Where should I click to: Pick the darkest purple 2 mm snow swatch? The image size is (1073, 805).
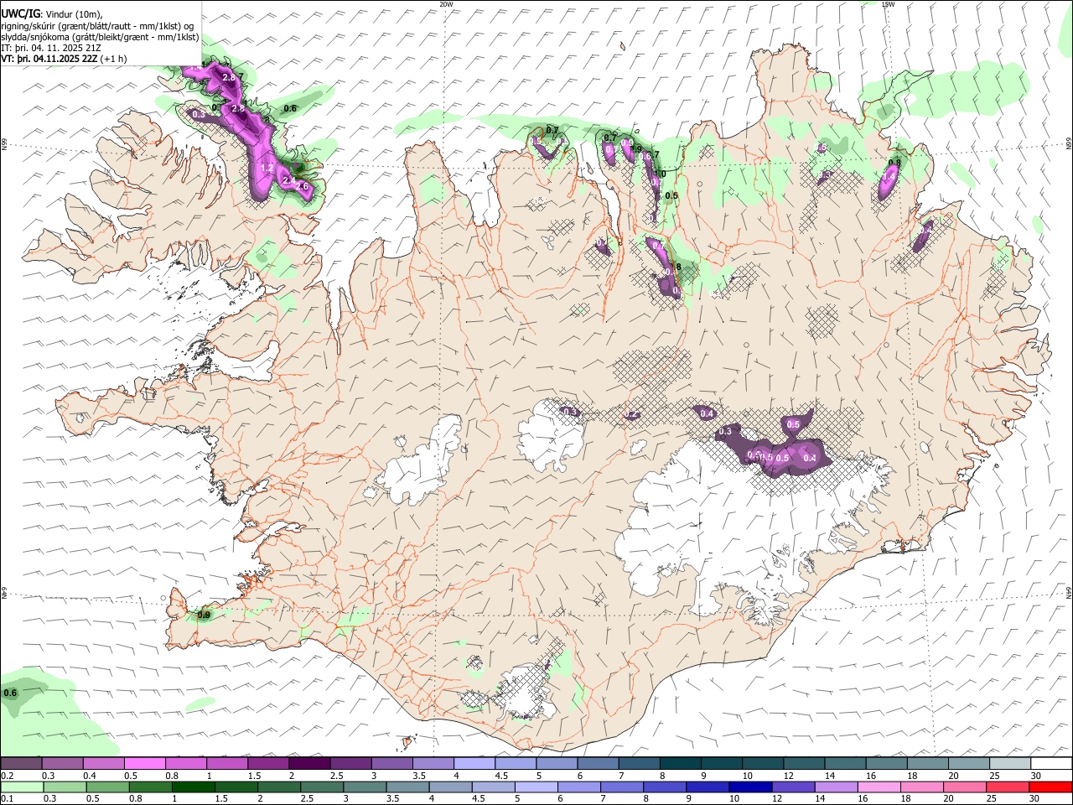(x=309, y=763)
